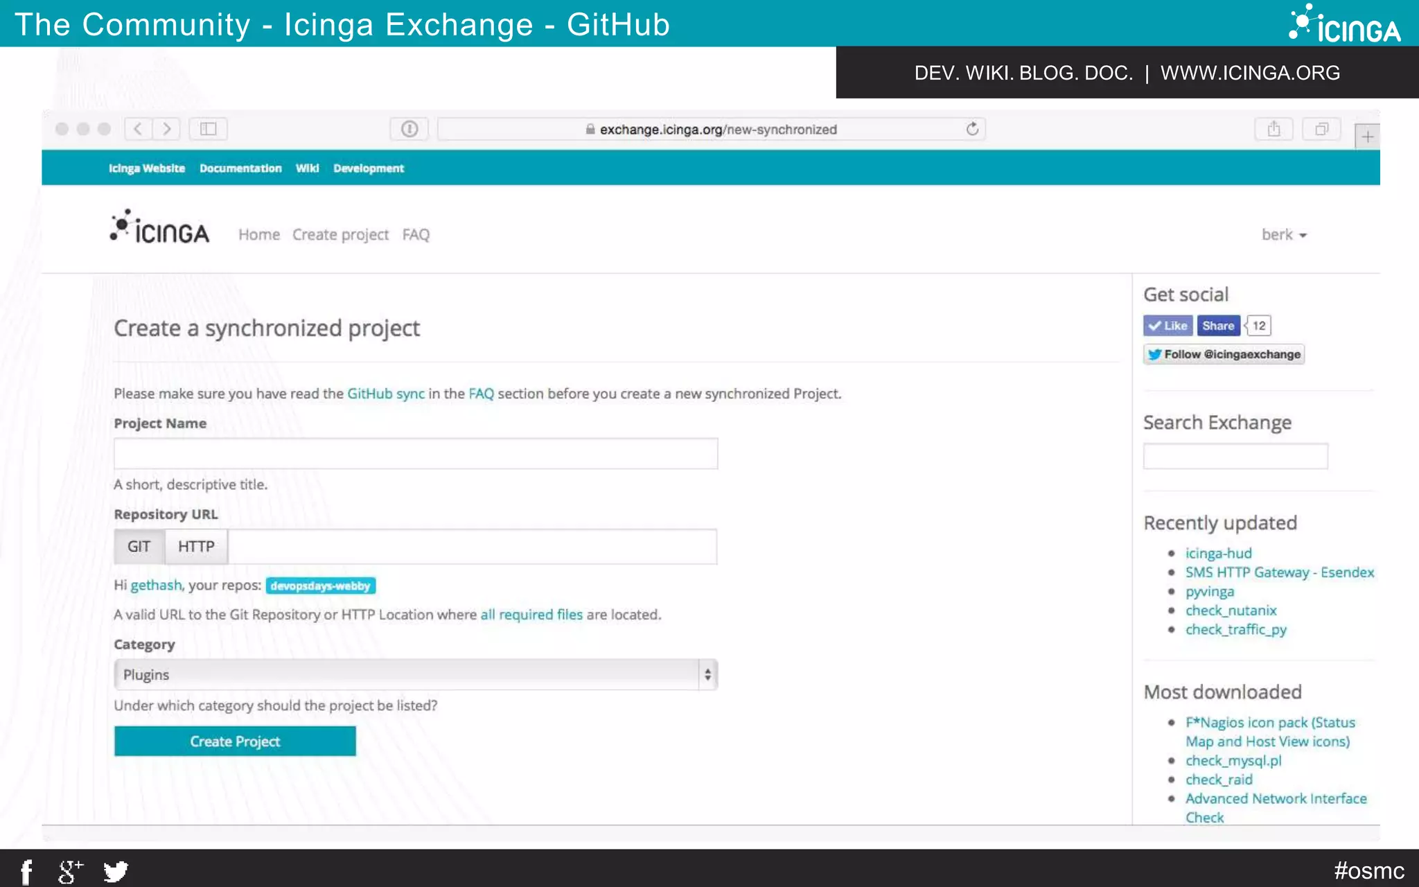Open the FAQ link in instructions

pos(481,394)
